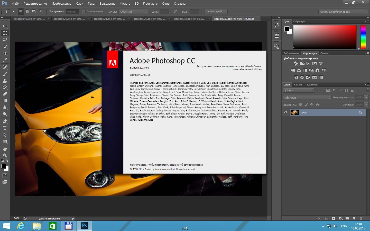The image size is (370, 231).
Task: Select the Hand tool
Action: pyautogui.click(x=5, y=149)
